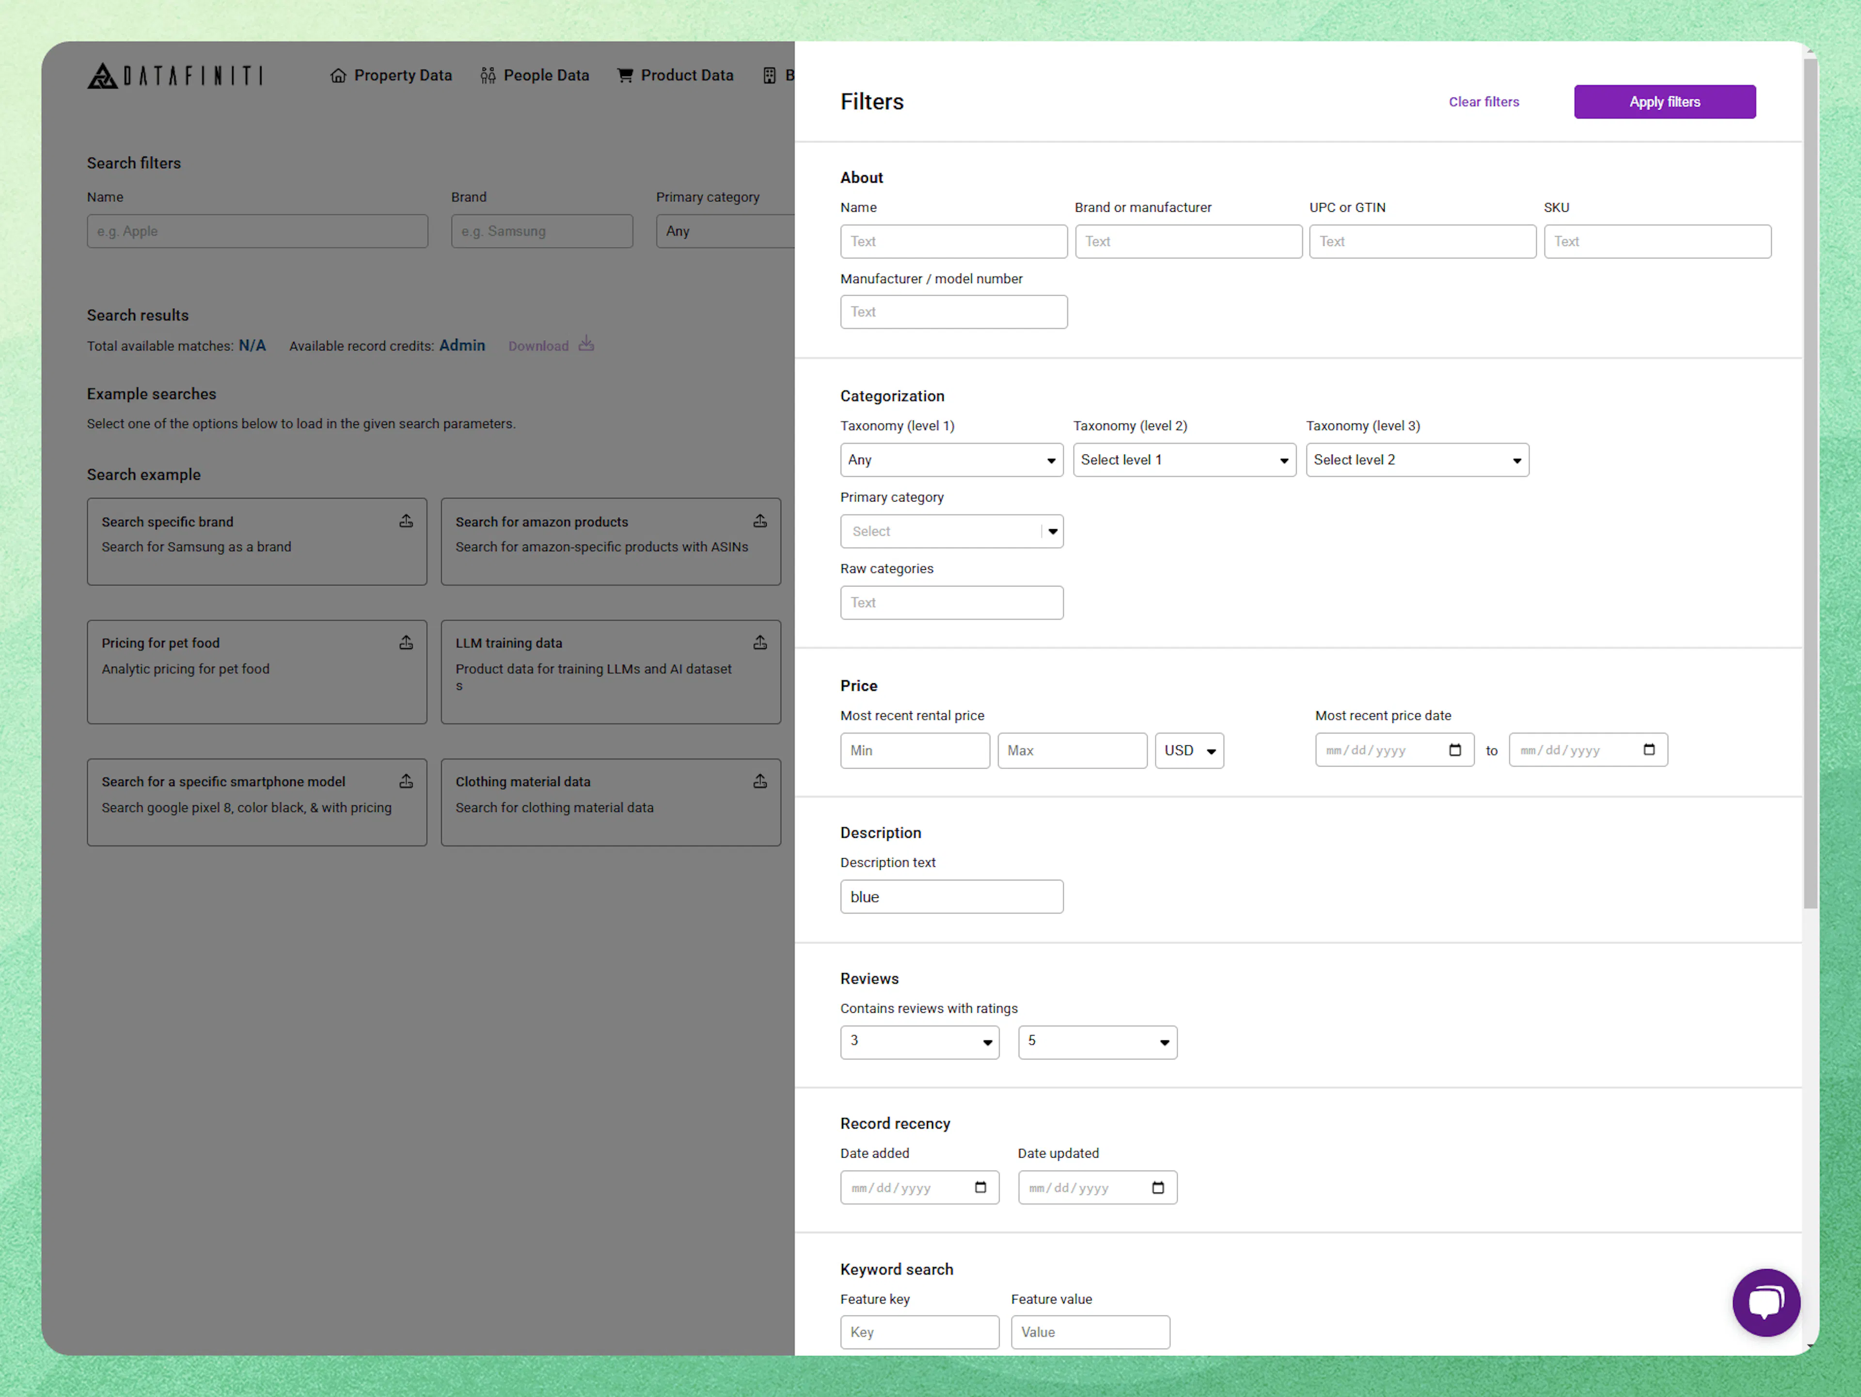The width and height of the screenshot is (1861, 1397).
Task: Apply the configured filters
Action: pos(1664,102)
